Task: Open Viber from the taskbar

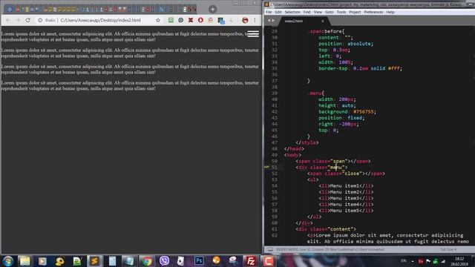Action: [164, 261]
